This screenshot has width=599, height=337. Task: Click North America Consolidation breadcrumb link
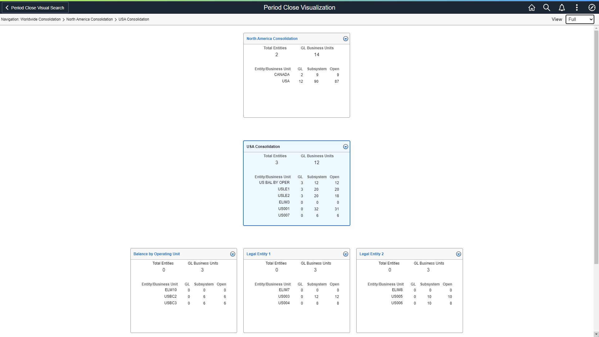coord(89,19)
